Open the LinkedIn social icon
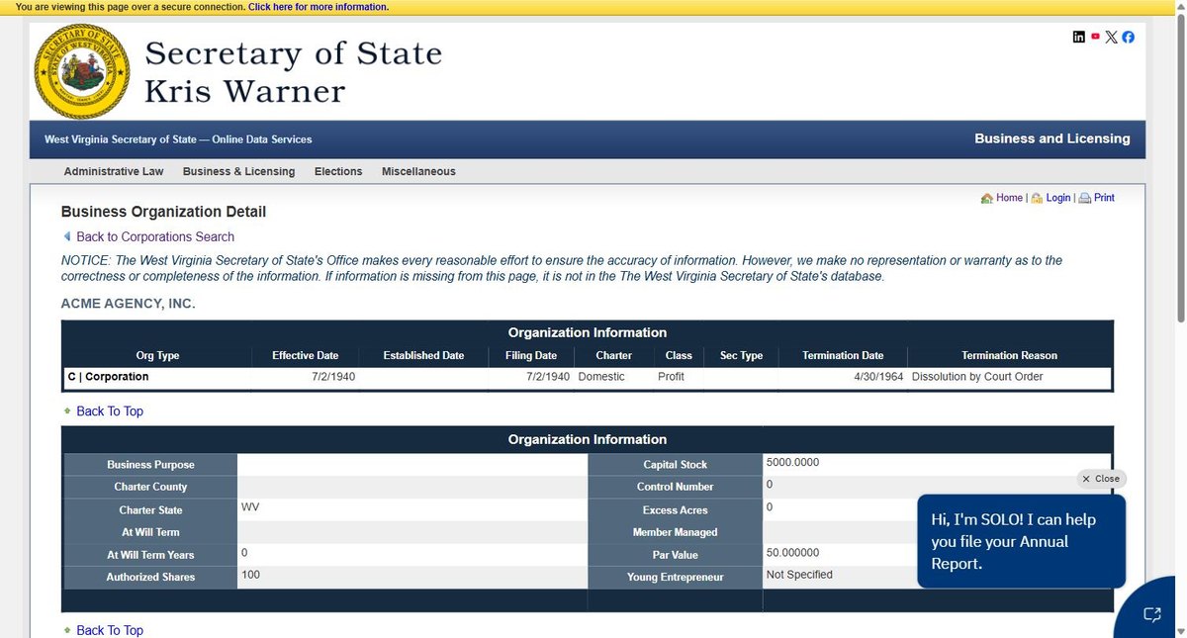 pos(1079,37)
